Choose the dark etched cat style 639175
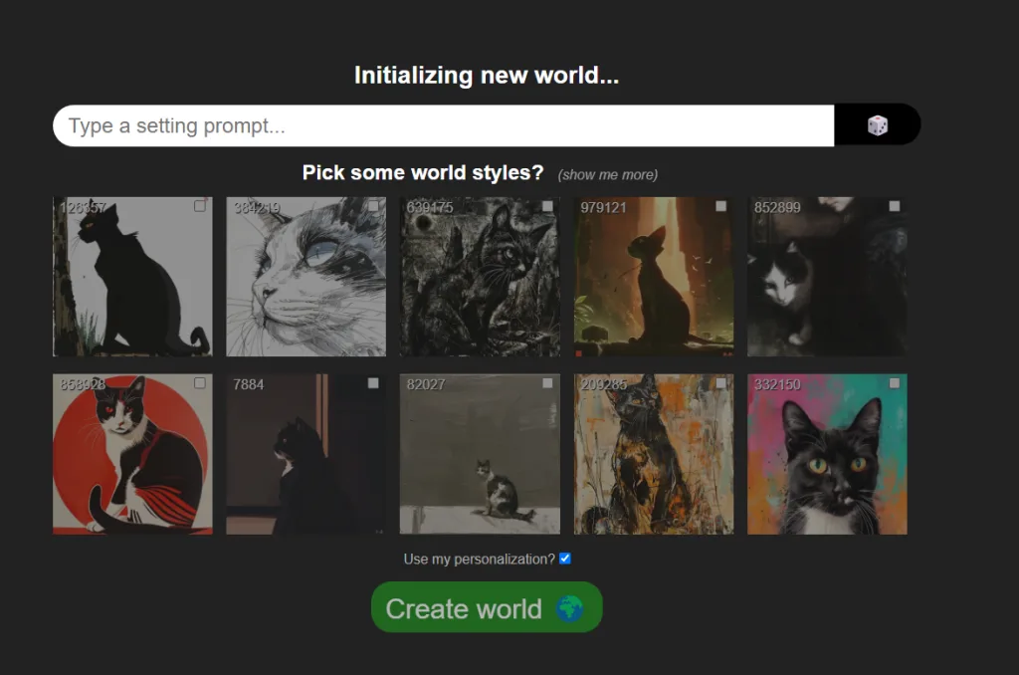This screenshot has width=1019, height=675. 480,279
